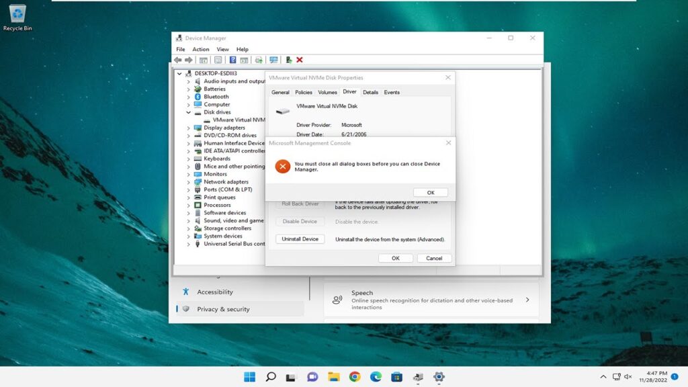Expand the Storage controllers category
This screenshot has width=688, height=387.
(188, 228)
